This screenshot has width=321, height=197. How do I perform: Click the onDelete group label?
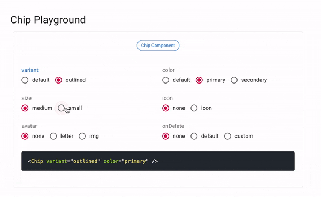pos(173,126)
